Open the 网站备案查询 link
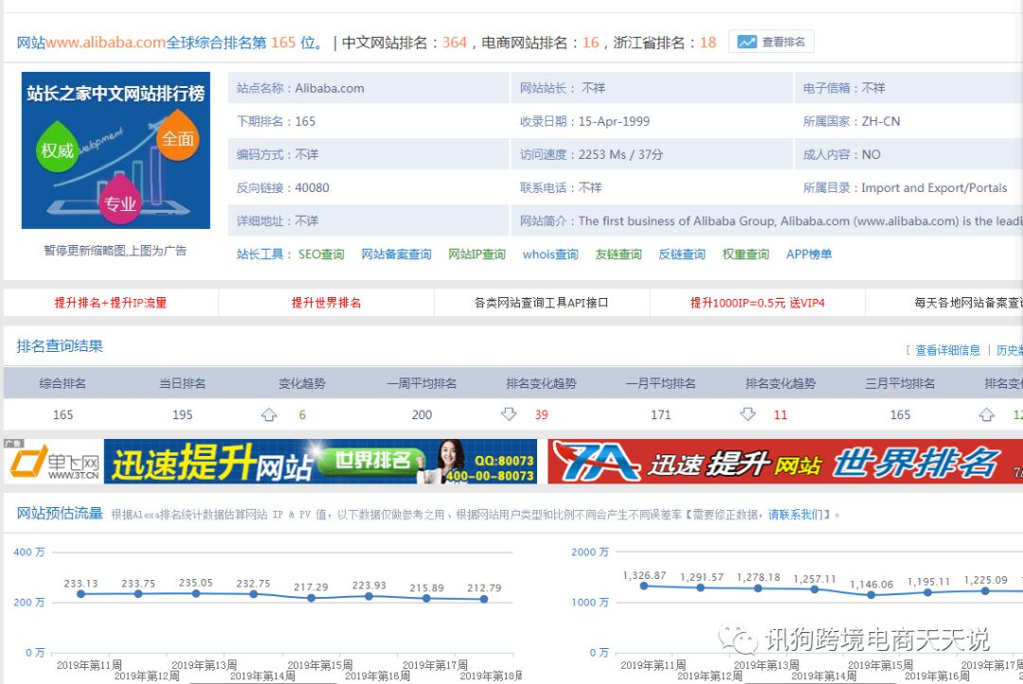The width and height of the screenshot is (1023, 684). [396, 254]
